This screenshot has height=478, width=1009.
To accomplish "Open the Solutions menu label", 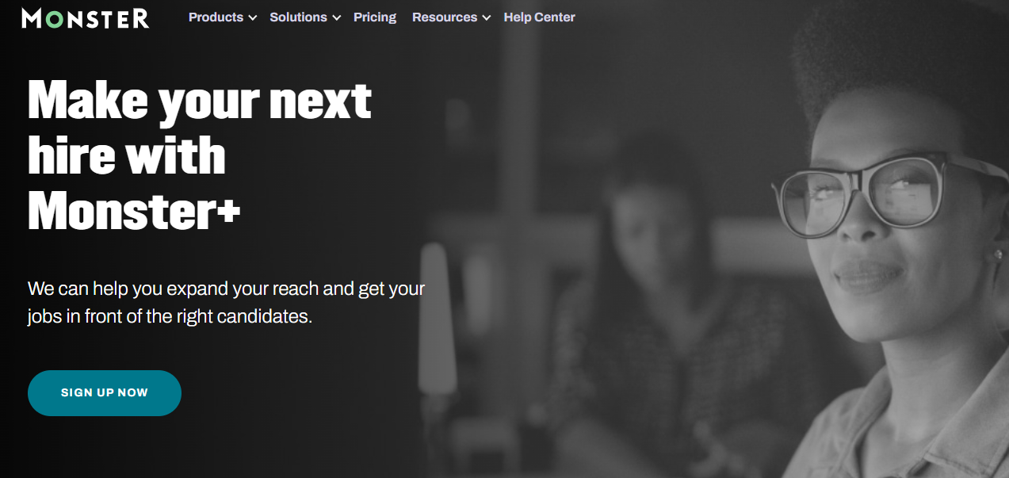I will pyautogui.click(x=298, y=17).
